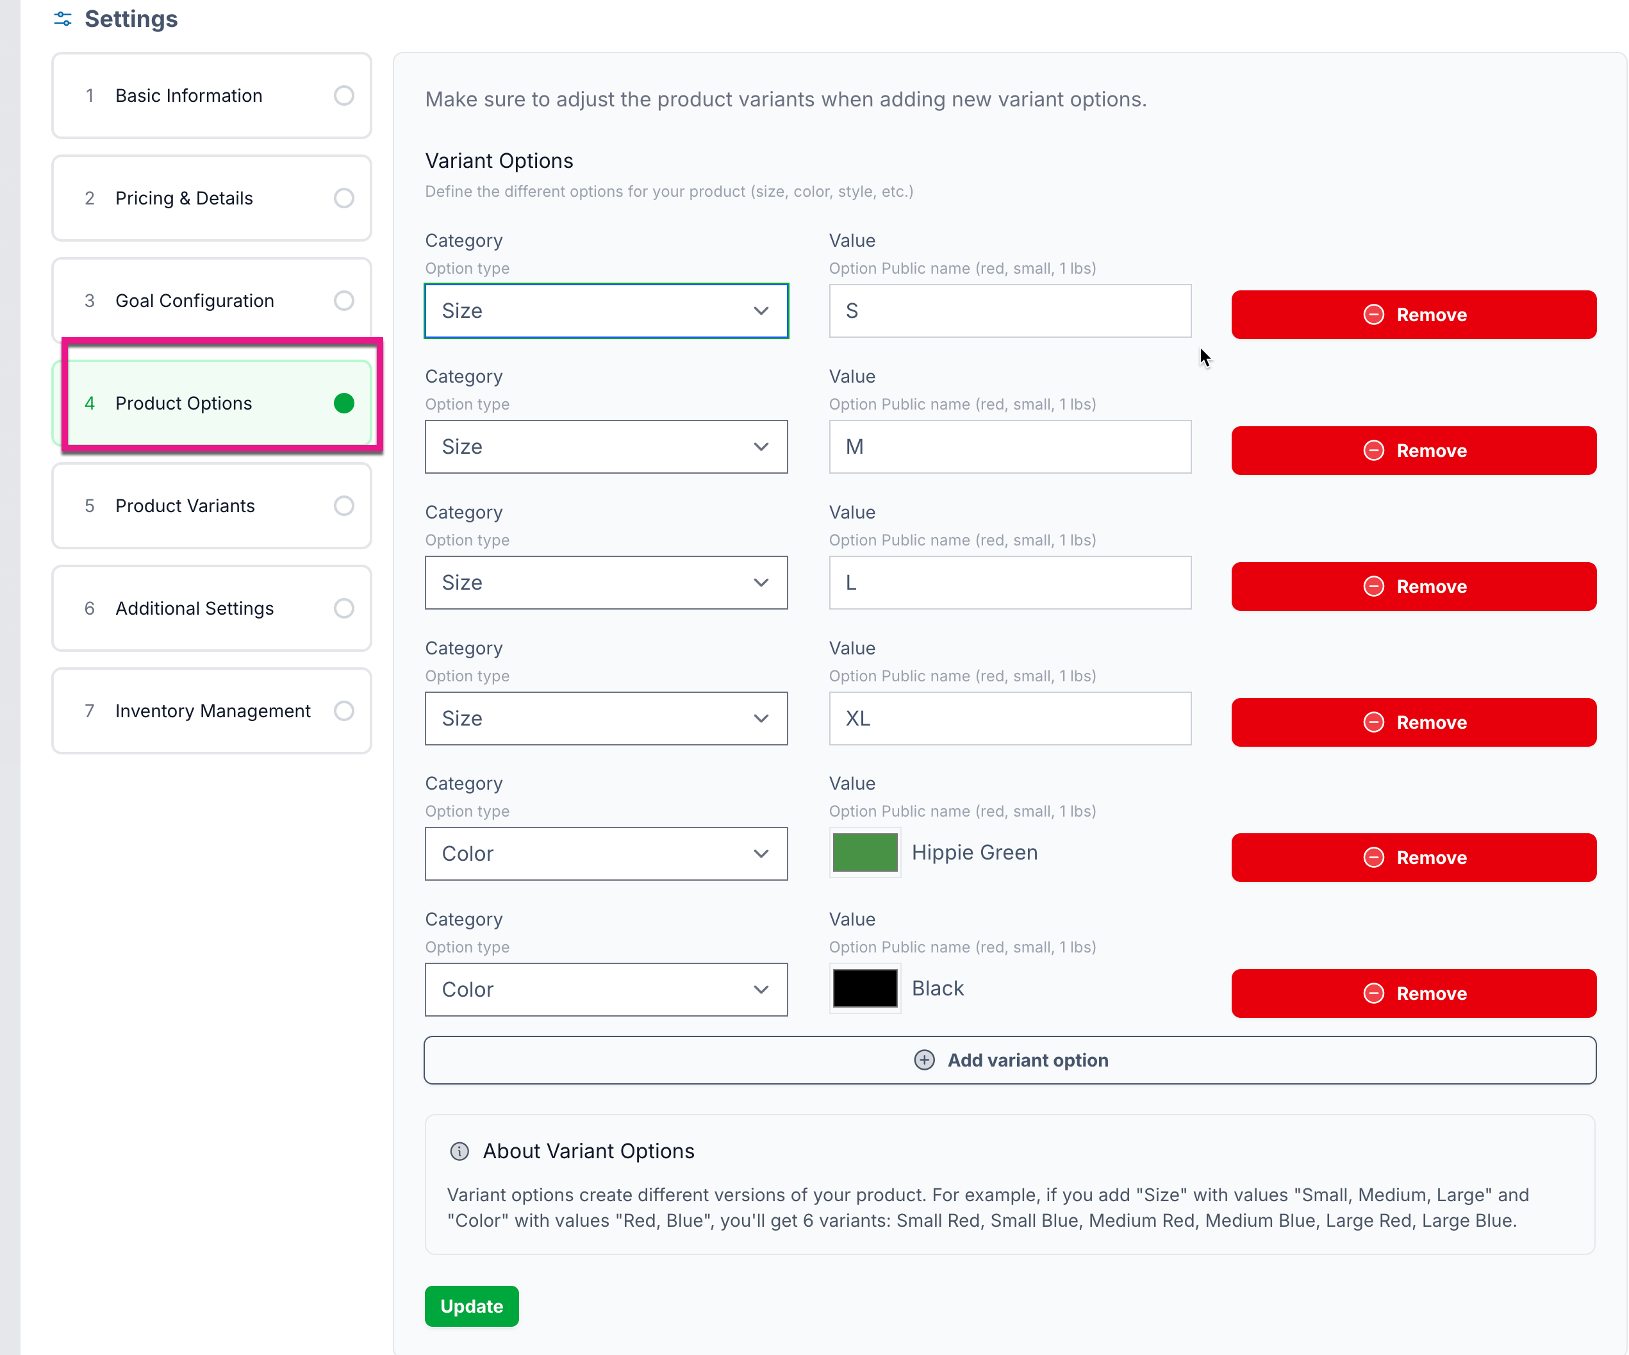The image size is (1629, 1355).
Task: Select the Inventory Management step radio circle
Action: [x=343, y=710]
